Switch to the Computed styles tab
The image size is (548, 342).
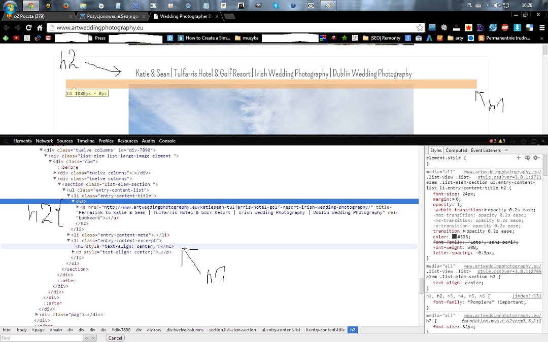click(457, 150)
